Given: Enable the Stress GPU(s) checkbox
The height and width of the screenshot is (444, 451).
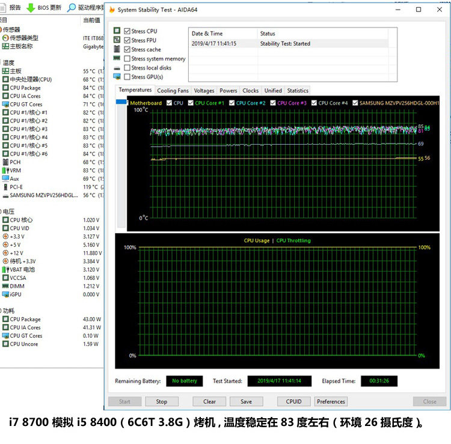Looking at the screenshot, I should [127, 77].
